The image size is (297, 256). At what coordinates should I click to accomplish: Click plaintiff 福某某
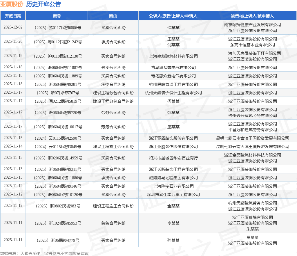point(173,28)
